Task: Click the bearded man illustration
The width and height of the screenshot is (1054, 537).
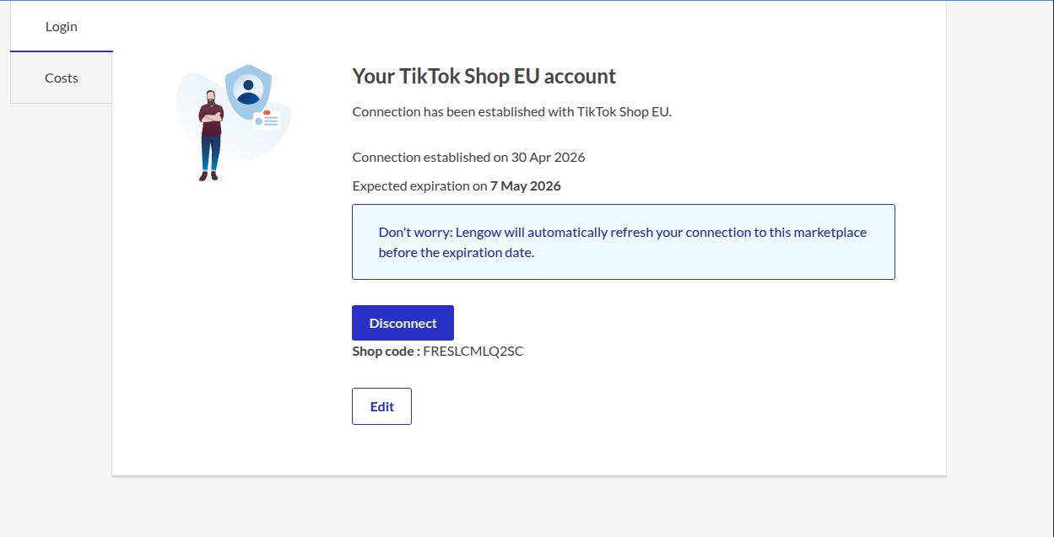Action: (210, 135)
